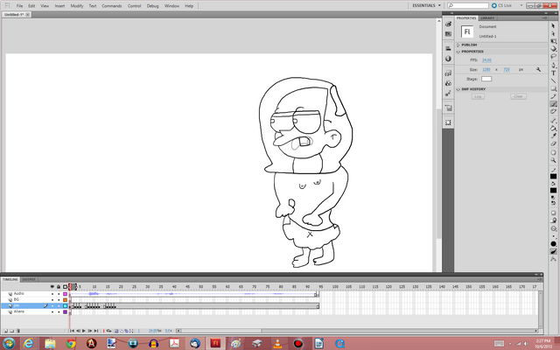The width and height of the screenshot is (560, 350).
Task: Open the Essentials workspace dropdown
Action: 426,5
